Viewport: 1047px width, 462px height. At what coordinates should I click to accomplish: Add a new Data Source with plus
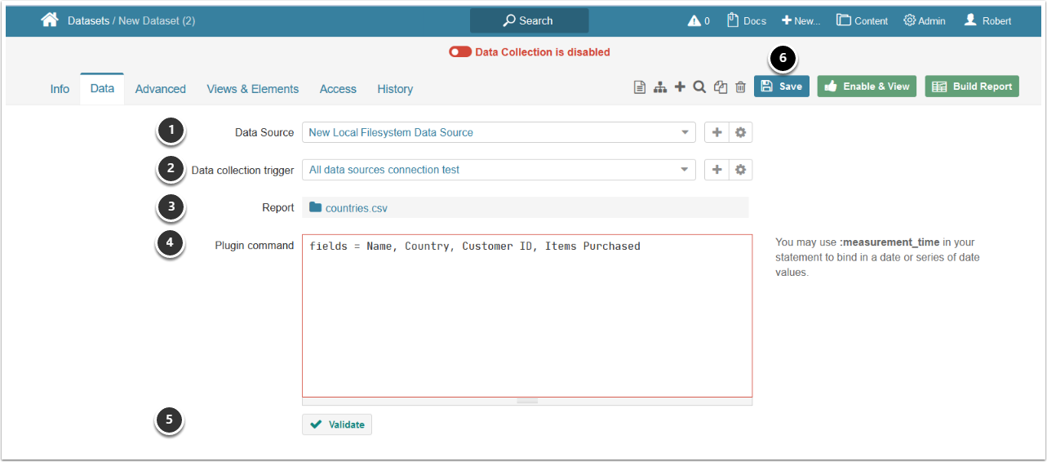(716, 132)
